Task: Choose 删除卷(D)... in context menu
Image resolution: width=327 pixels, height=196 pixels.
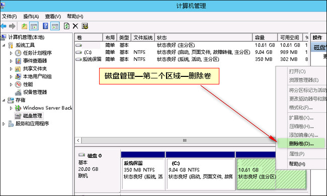Action: (x=301, y=144)
